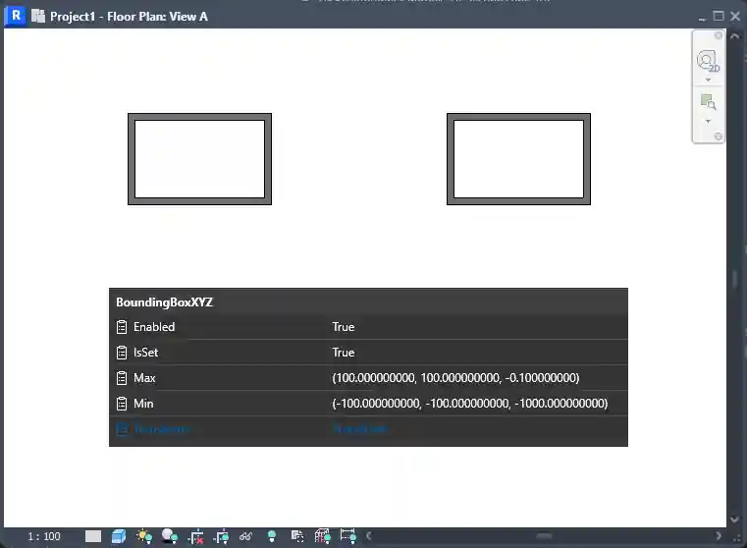Open the Transform link value
Screen dimensions: 747x548
point(360,429)
